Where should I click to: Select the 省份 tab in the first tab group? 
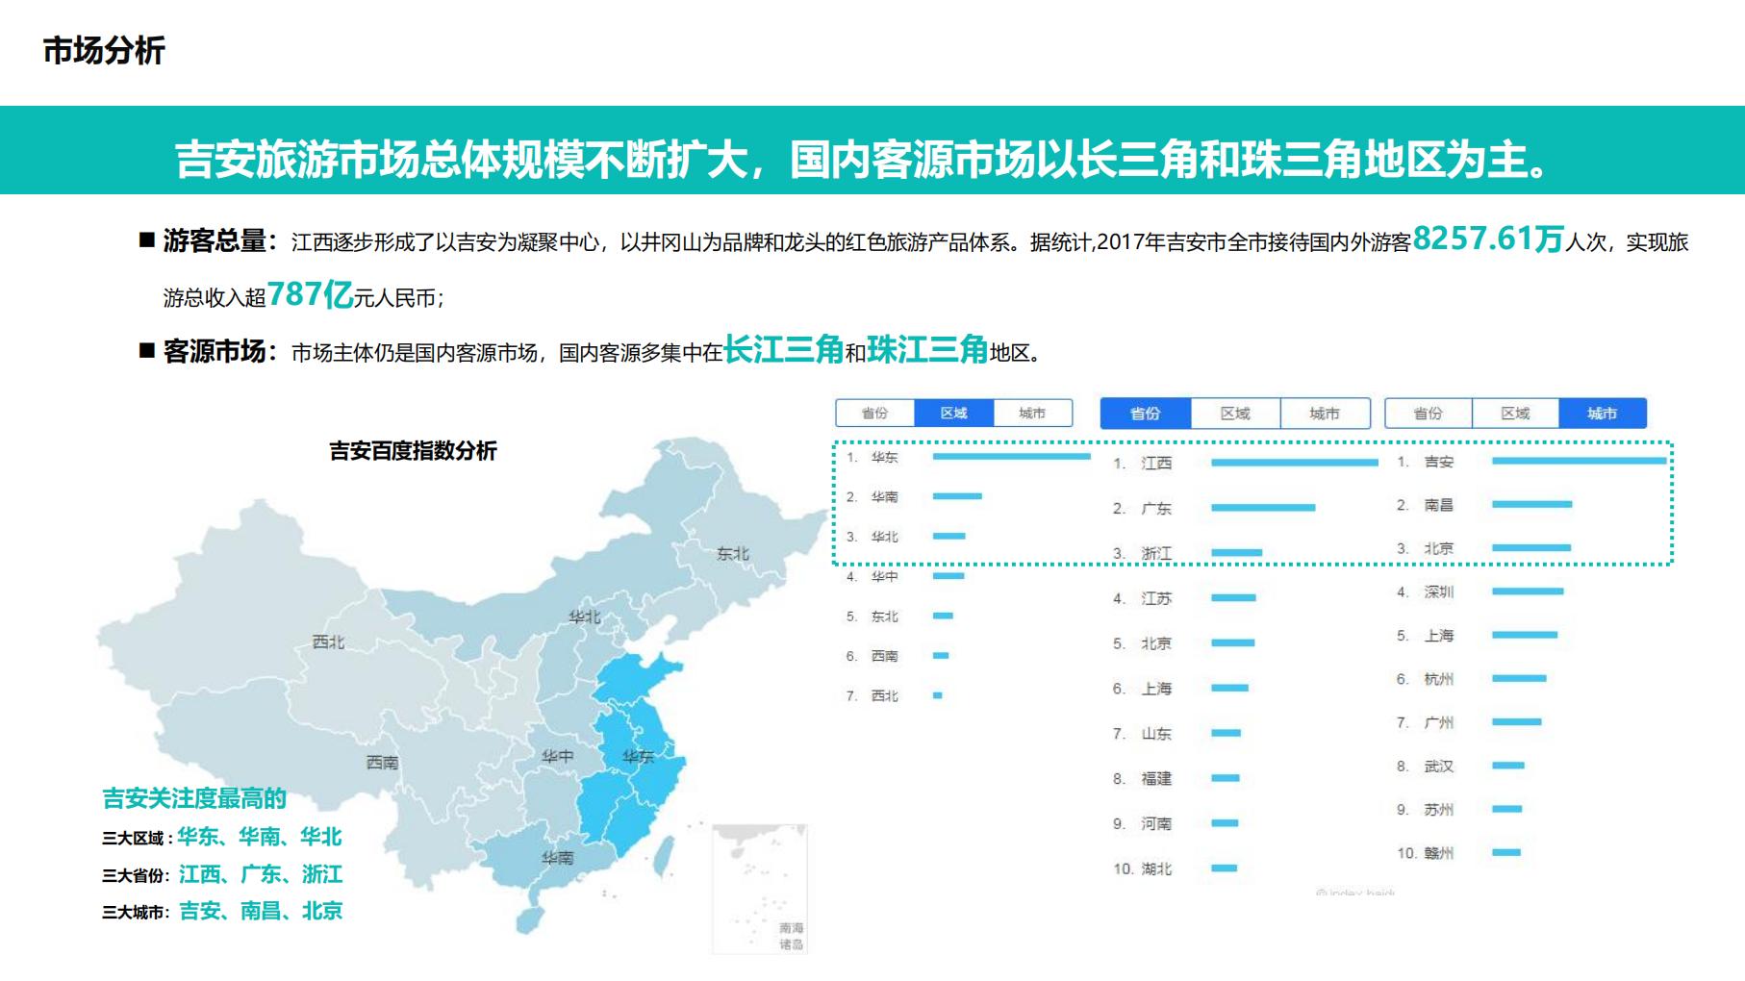(x=874, y=413)
